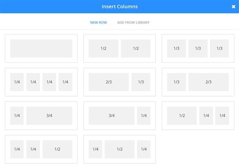Viewport: 239px width, 168px height.
Task: Select the 2/3 + 1/3 column layout
Action: [x=119, y=82]
